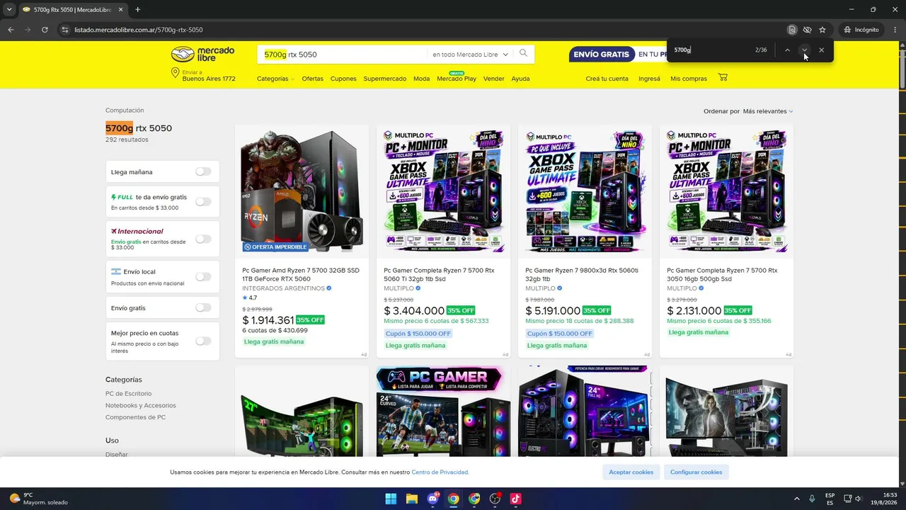Screen dimensions: 906x510
Task: Toggle Mejor precio en cuotas filter
Action: (x=203, y=341)
